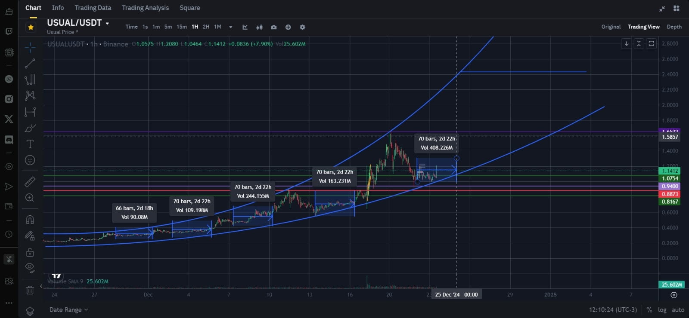Viewport: 689px width, 318px height.
Task: Select the 2H time interval
Action: coord(206,27)
